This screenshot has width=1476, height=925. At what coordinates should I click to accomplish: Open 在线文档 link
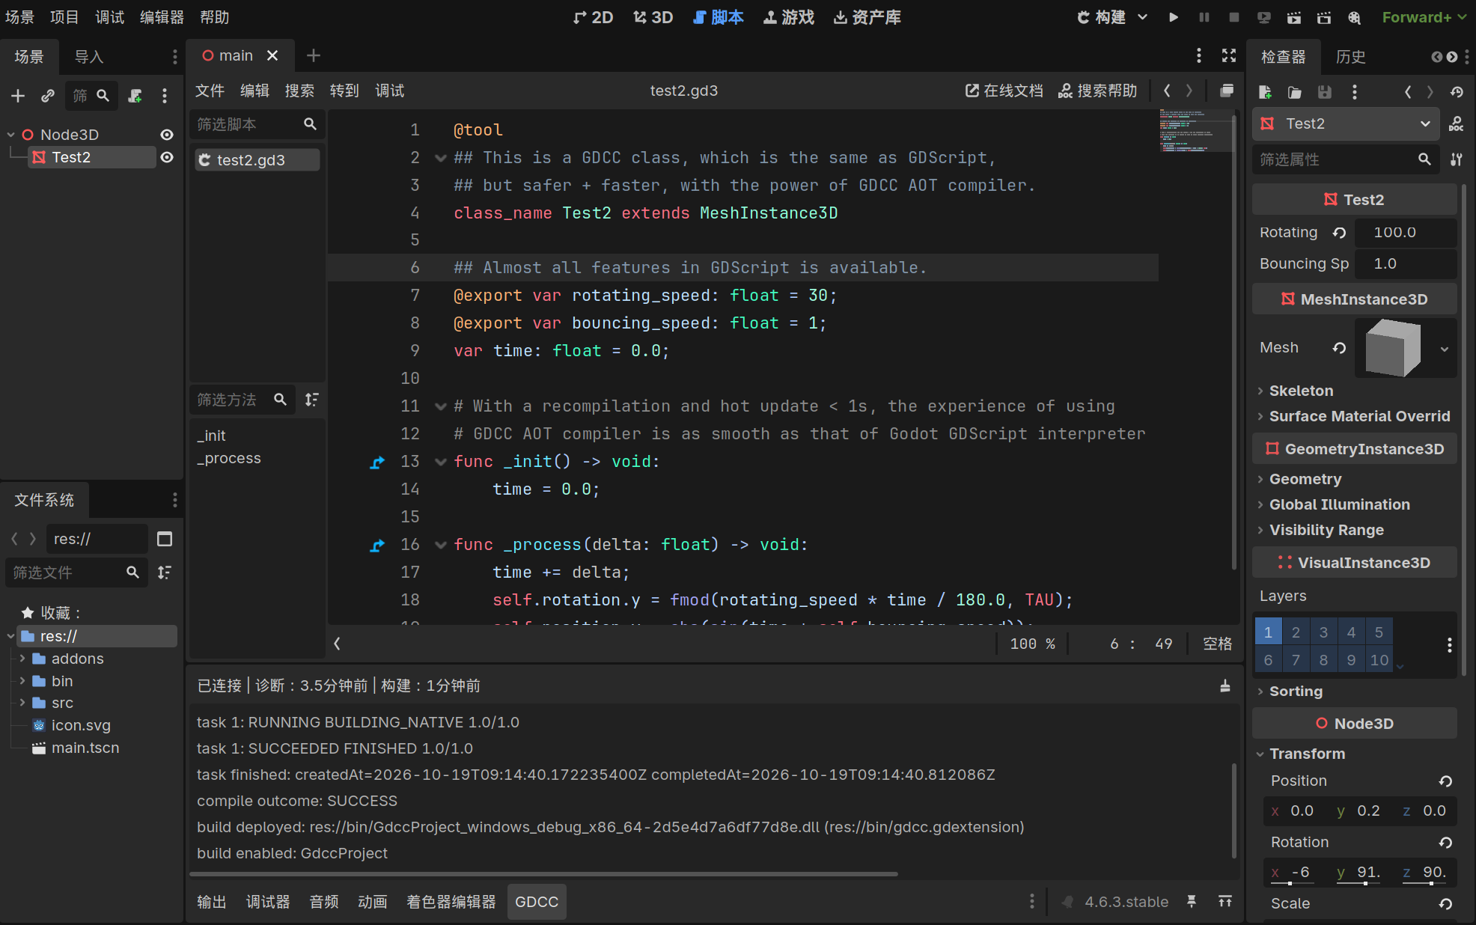(1004, 91)
